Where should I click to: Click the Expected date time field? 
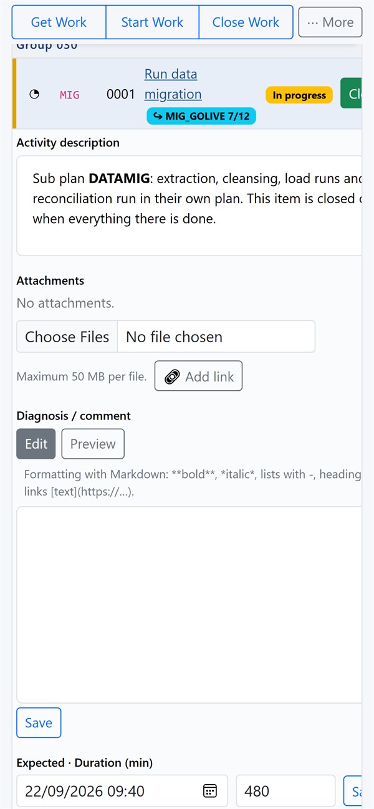[x=122, y=791]
